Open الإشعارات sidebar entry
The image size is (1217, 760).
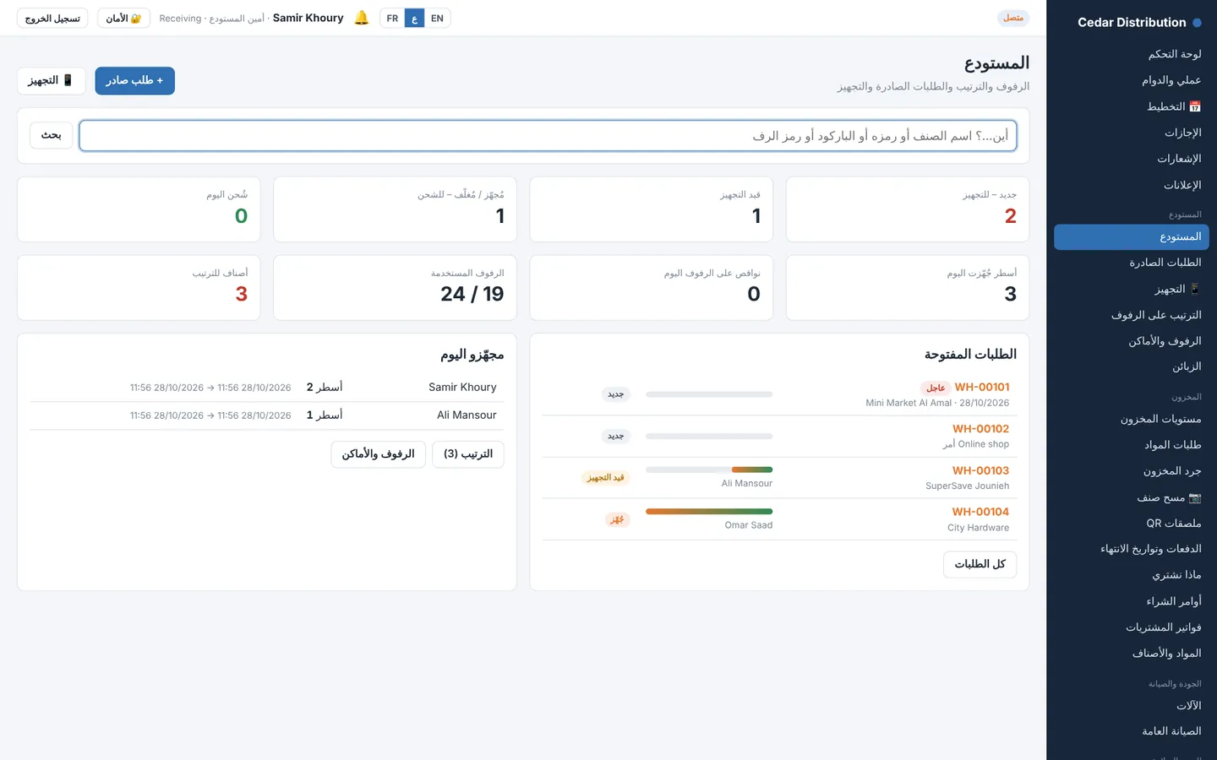click(1132, 159)
